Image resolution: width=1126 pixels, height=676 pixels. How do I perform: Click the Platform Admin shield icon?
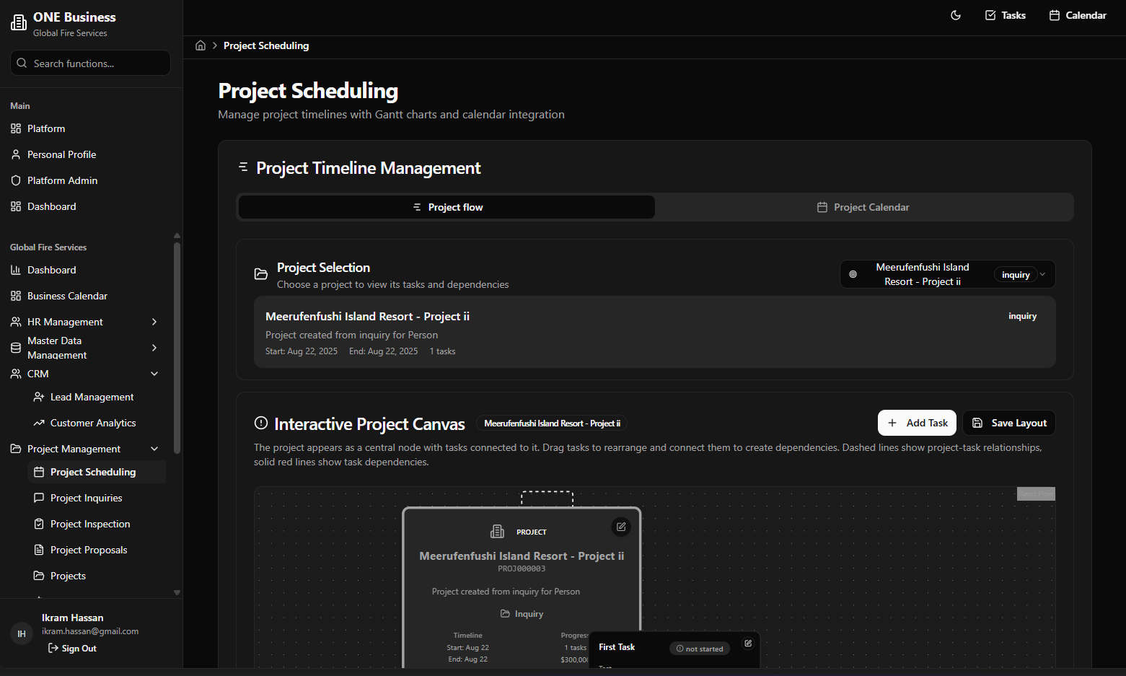[x=16, y=180]
